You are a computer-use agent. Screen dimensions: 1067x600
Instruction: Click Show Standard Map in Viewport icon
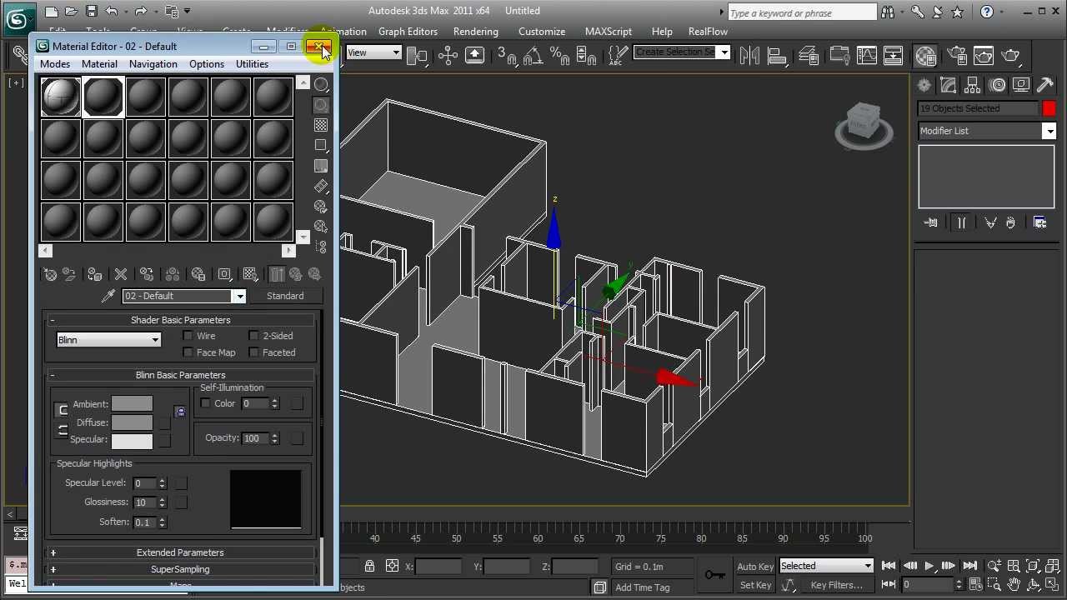250,274
